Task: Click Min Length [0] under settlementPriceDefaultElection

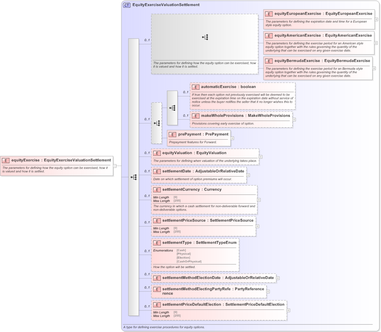Action: [165, 312]
